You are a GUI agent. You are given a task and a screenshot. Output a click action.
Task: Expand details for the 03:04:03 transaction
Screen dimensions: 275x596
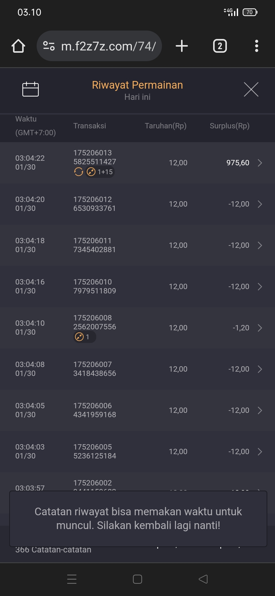260,452
